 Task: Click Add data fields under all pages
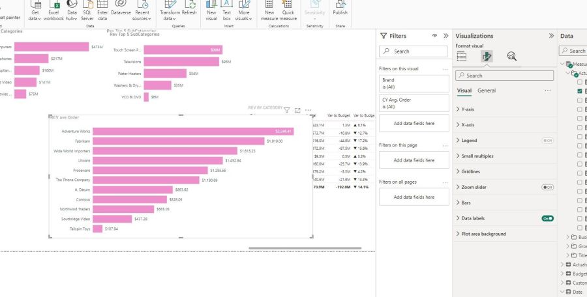point(414,197)
